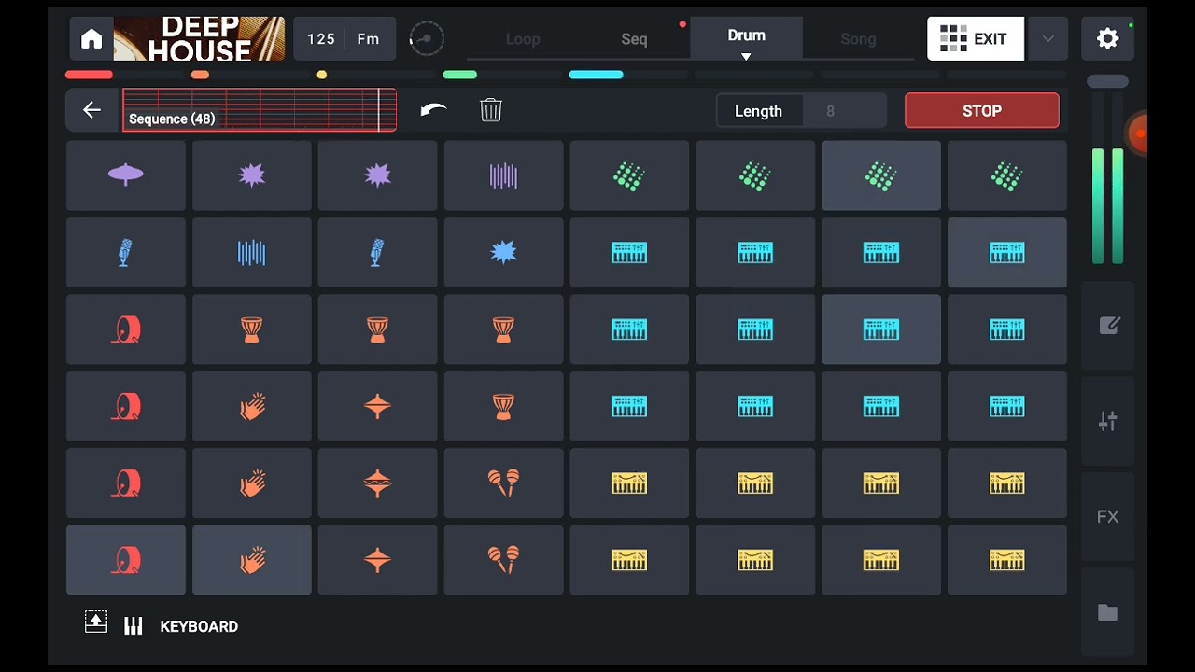1195x672 pixels.
Task: Select the Sequence (48) timeline strip
Action: click(260, 110)
